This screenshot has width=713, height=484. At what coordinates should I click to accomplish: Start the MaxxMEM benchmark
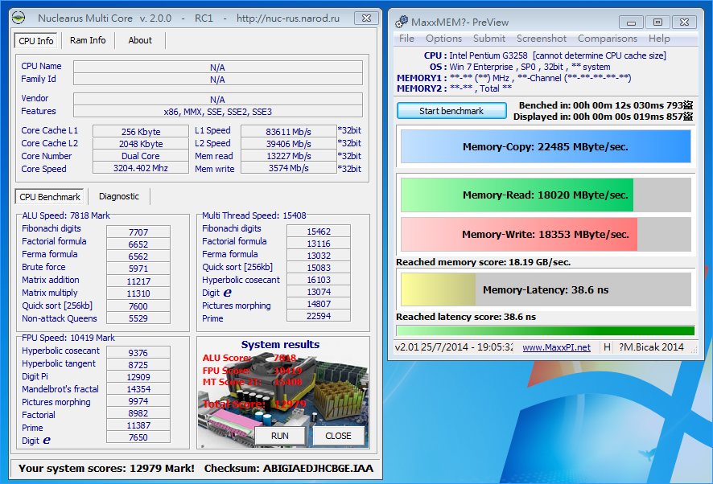[451, 111]
